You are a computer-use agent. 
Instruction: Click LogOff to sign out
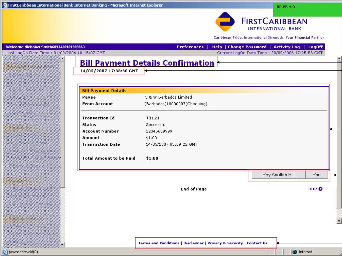[315, 47]
